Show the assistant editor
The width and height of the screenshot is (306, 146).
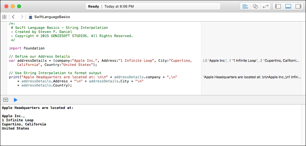click(x=255, y=6)
